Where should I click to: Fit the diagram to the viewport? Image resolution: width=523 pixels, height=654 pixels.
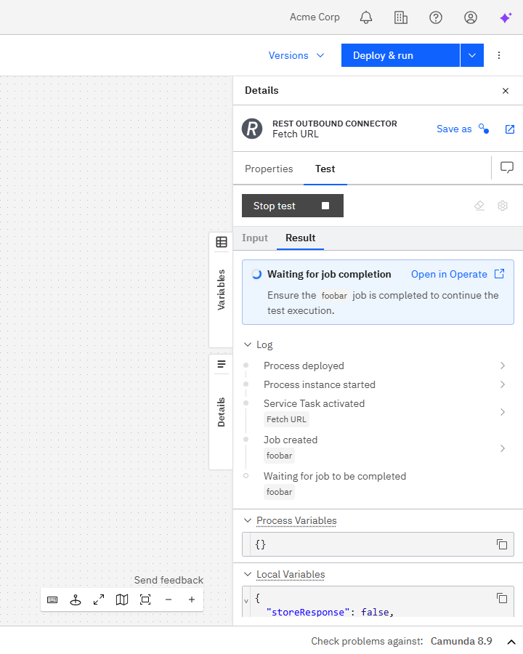(x=145, y=599)
